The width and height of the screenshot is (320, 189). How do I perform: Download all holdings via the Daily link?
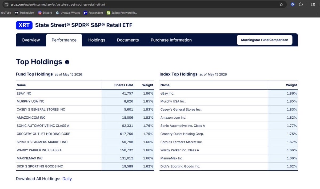pos(67,179)
